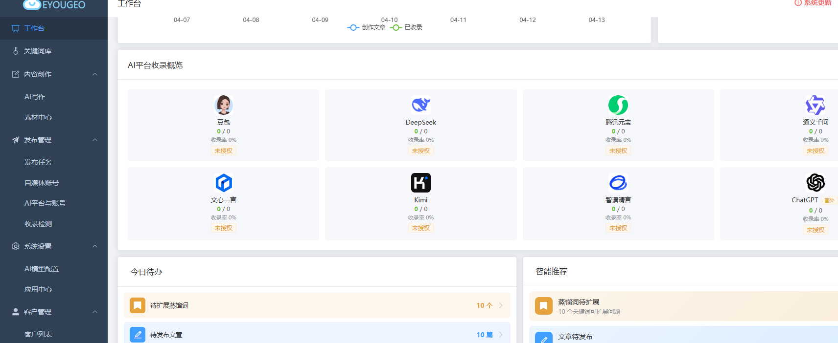The image size is (838, 343).
Task: Toggle the 已收录 chart legend series
Action: 407,27
